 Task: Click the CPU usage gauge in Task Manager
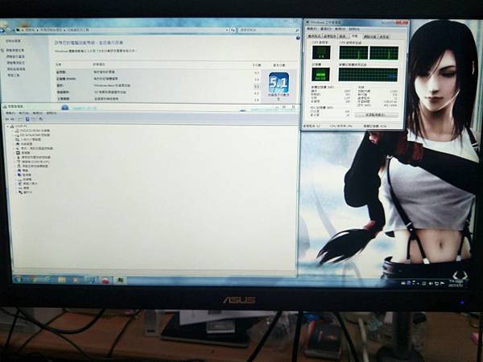321,52
